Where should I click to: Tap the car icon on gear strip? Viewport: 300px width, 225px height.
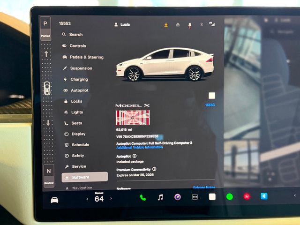[x=47, y=89]
